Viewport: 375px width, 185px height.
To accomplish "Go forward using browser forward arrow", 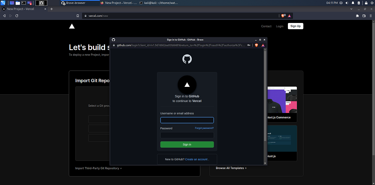I will (x=11, y=16).
